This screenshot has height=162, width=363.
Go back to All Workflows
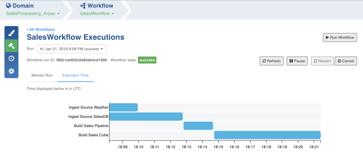pyautogui.click(x=40, y=29)
